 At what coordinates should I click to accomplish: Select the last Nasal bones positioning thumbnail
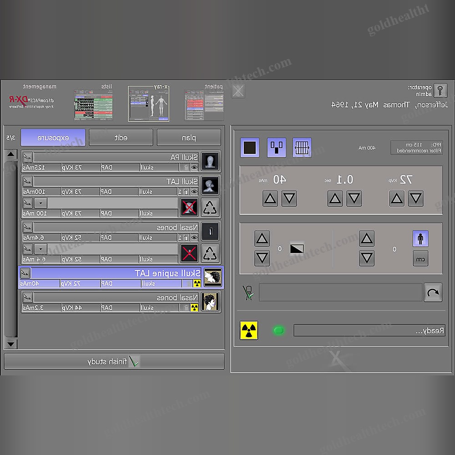click(x=210, y=302)
